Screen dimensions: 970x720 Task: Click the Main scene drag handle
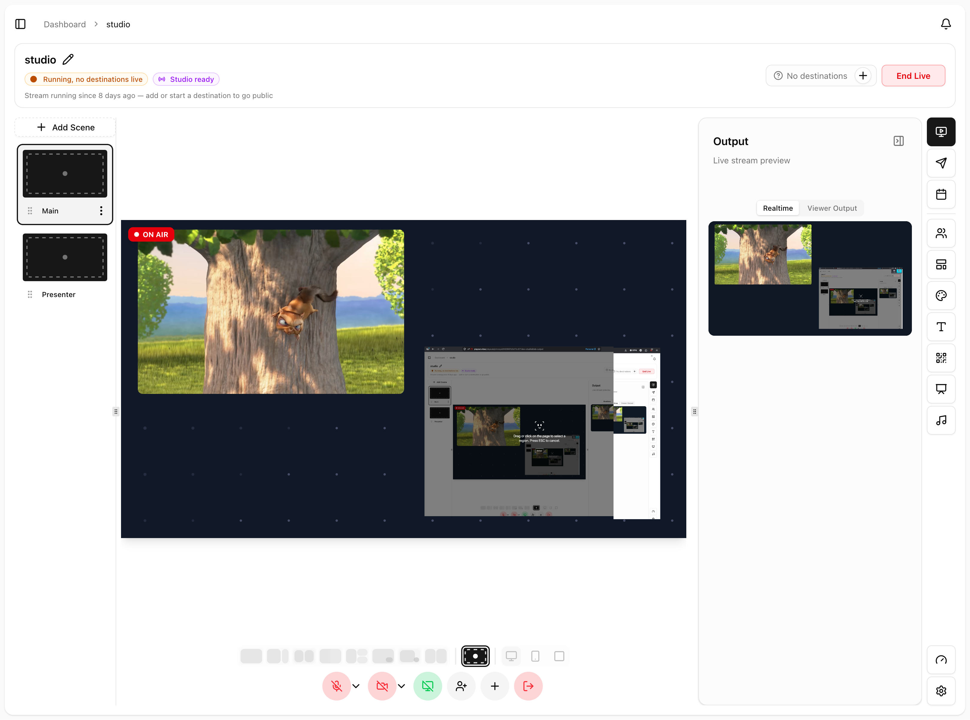(30, 211)
